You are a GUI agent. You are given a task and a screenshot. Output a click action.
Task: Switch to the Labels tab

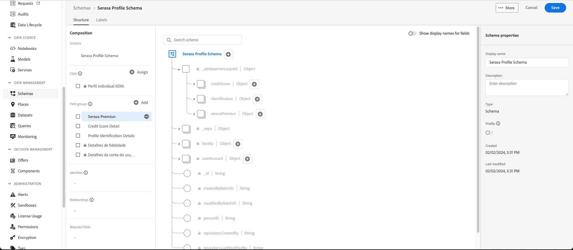101,20
